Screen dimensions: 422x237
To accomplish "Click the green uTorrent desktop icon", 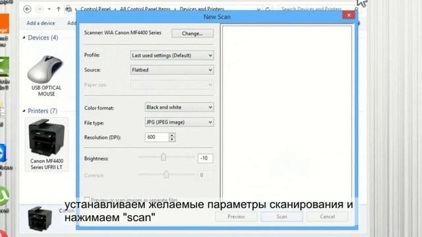I will coord(5,196).
